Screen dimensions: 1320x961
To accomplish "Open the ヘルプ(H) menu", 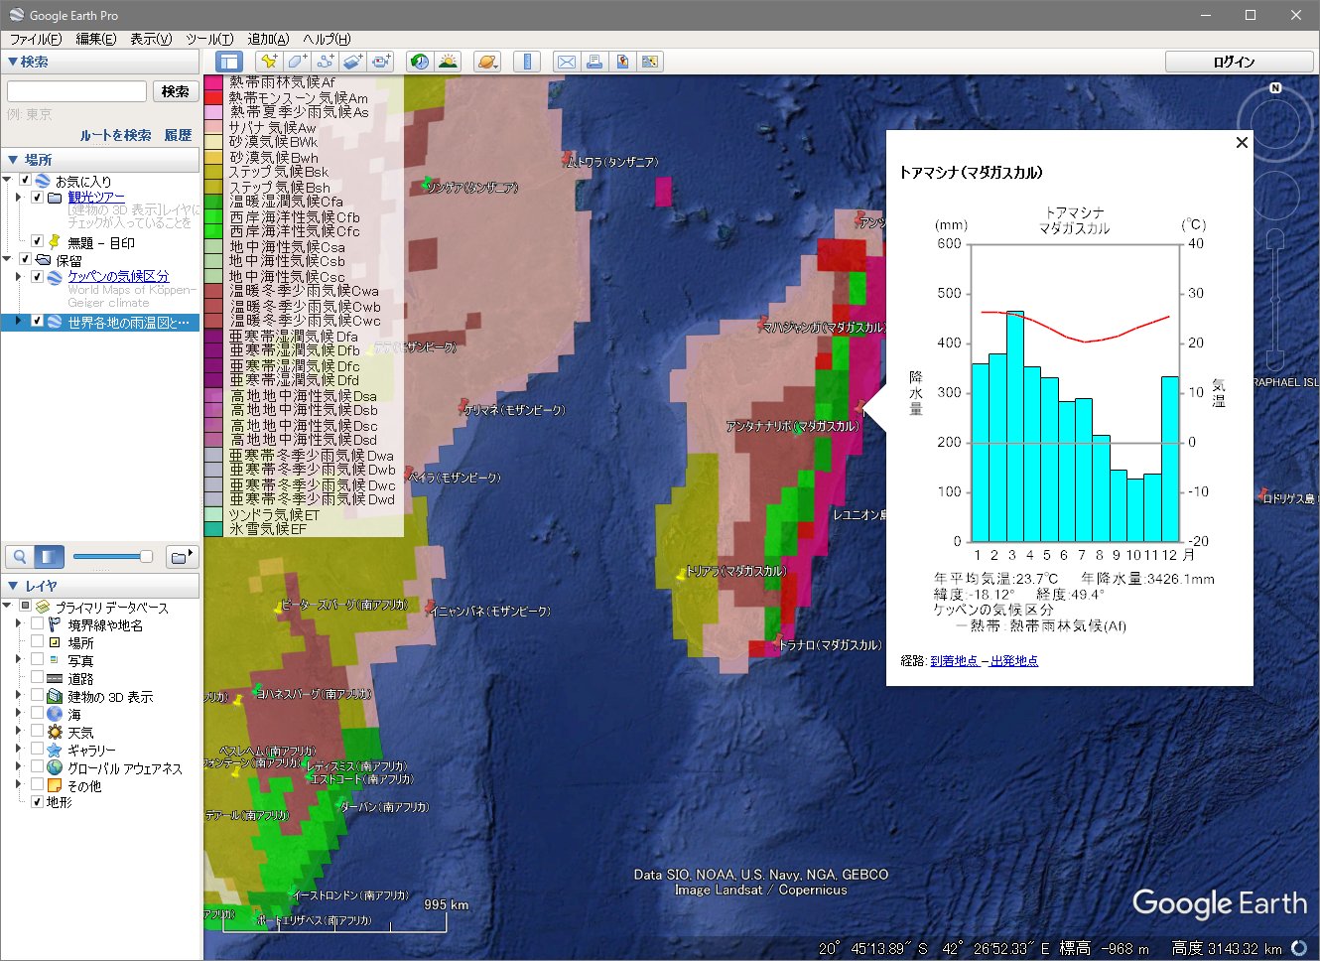I will (x=327, y=39).
